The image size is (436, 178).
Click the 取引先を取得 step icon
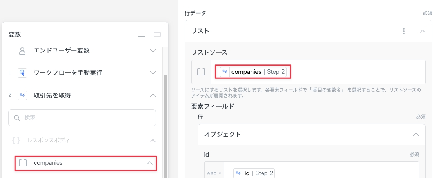click(x=22, y=95)
